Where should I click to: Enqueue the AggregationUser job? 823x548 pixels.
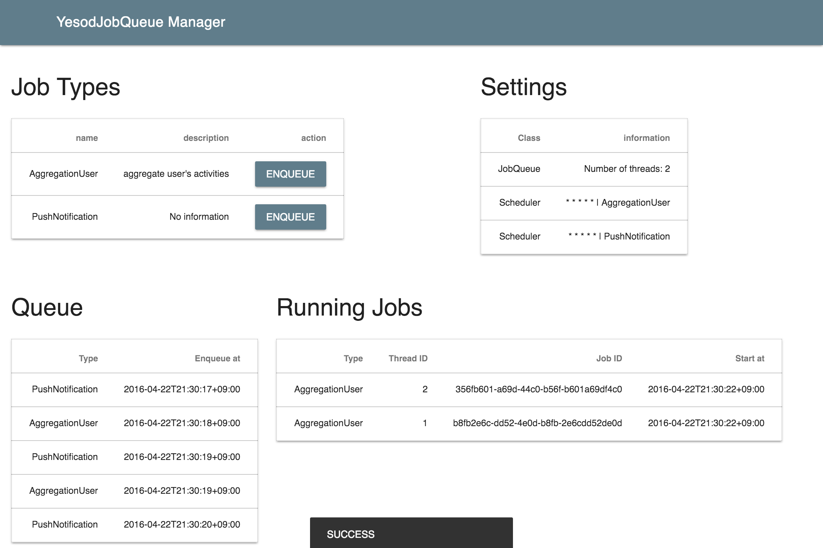(x=290, y=174)
